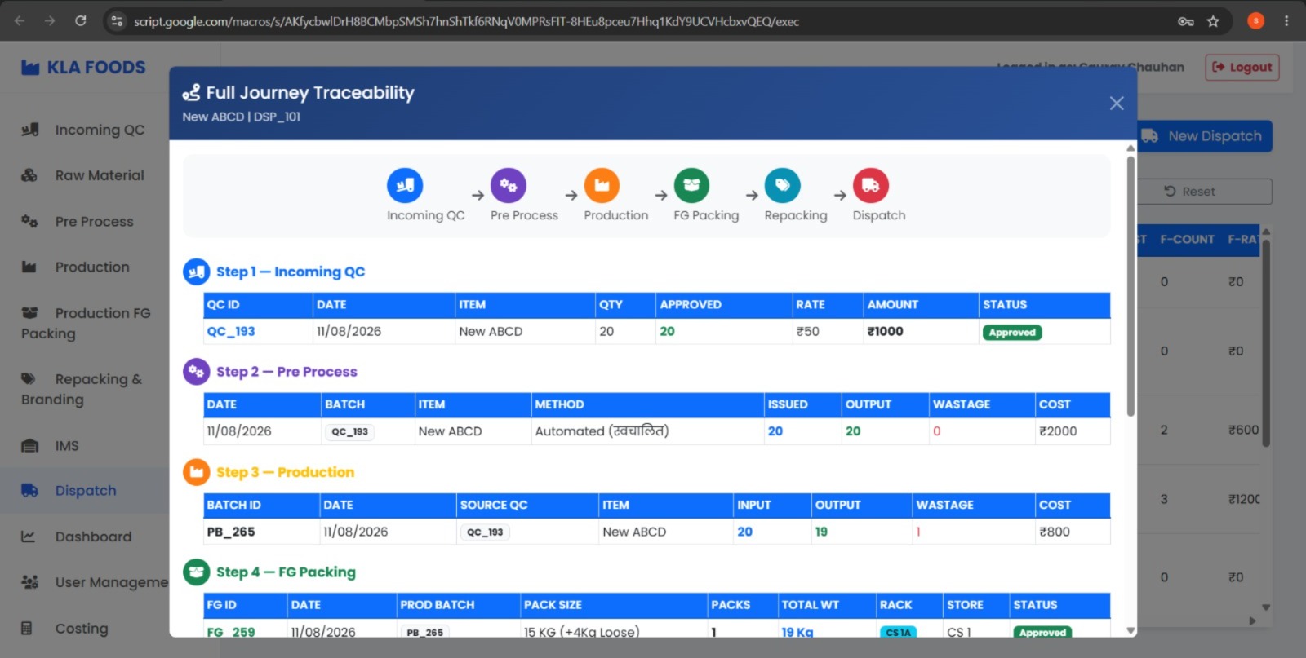Click the Step 4 FG Packing section icon
This screenshot has height=658, width=1306.
coord(197,572)
